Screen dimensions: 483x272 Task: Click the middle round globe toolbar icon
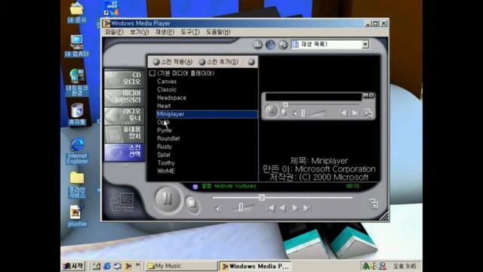[x=270, y=45]
